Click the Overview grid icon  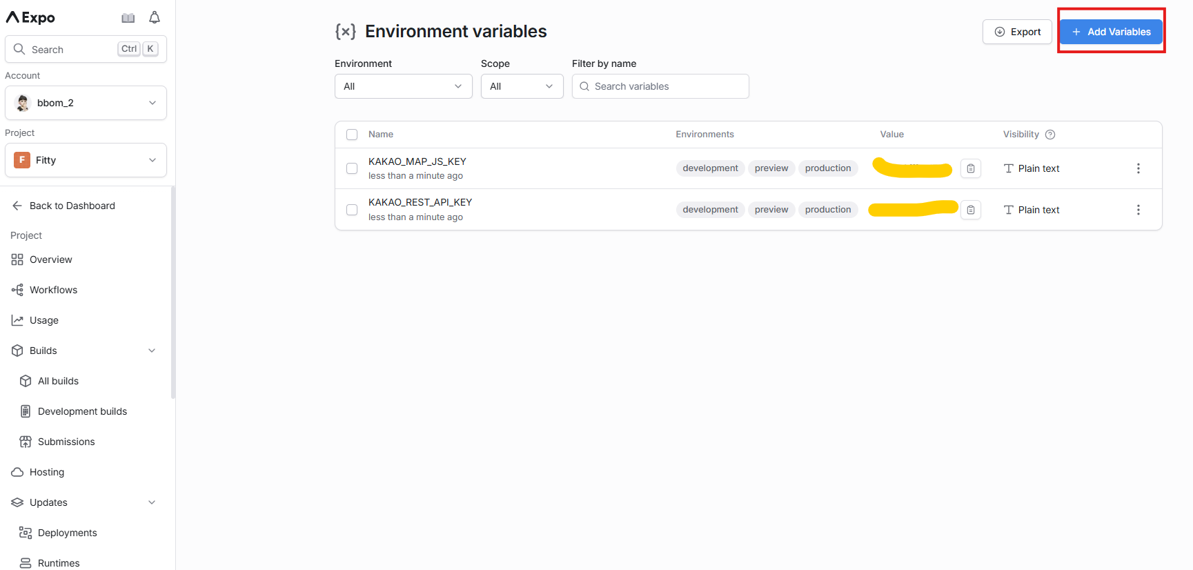(17, 259)
